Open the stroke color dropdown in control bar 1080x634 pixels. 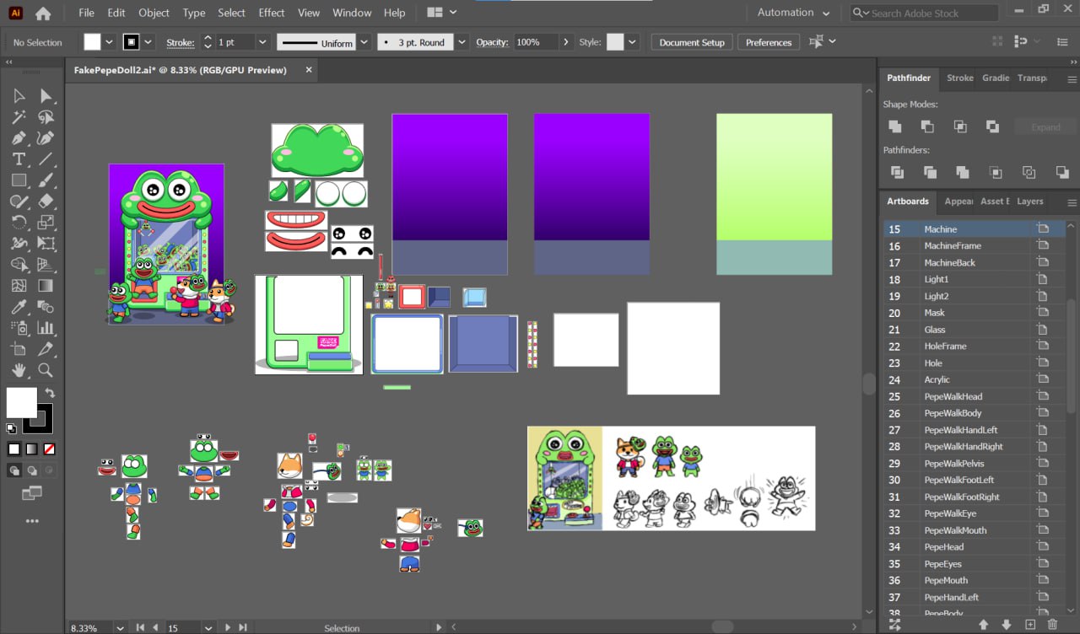coord(148,42)
